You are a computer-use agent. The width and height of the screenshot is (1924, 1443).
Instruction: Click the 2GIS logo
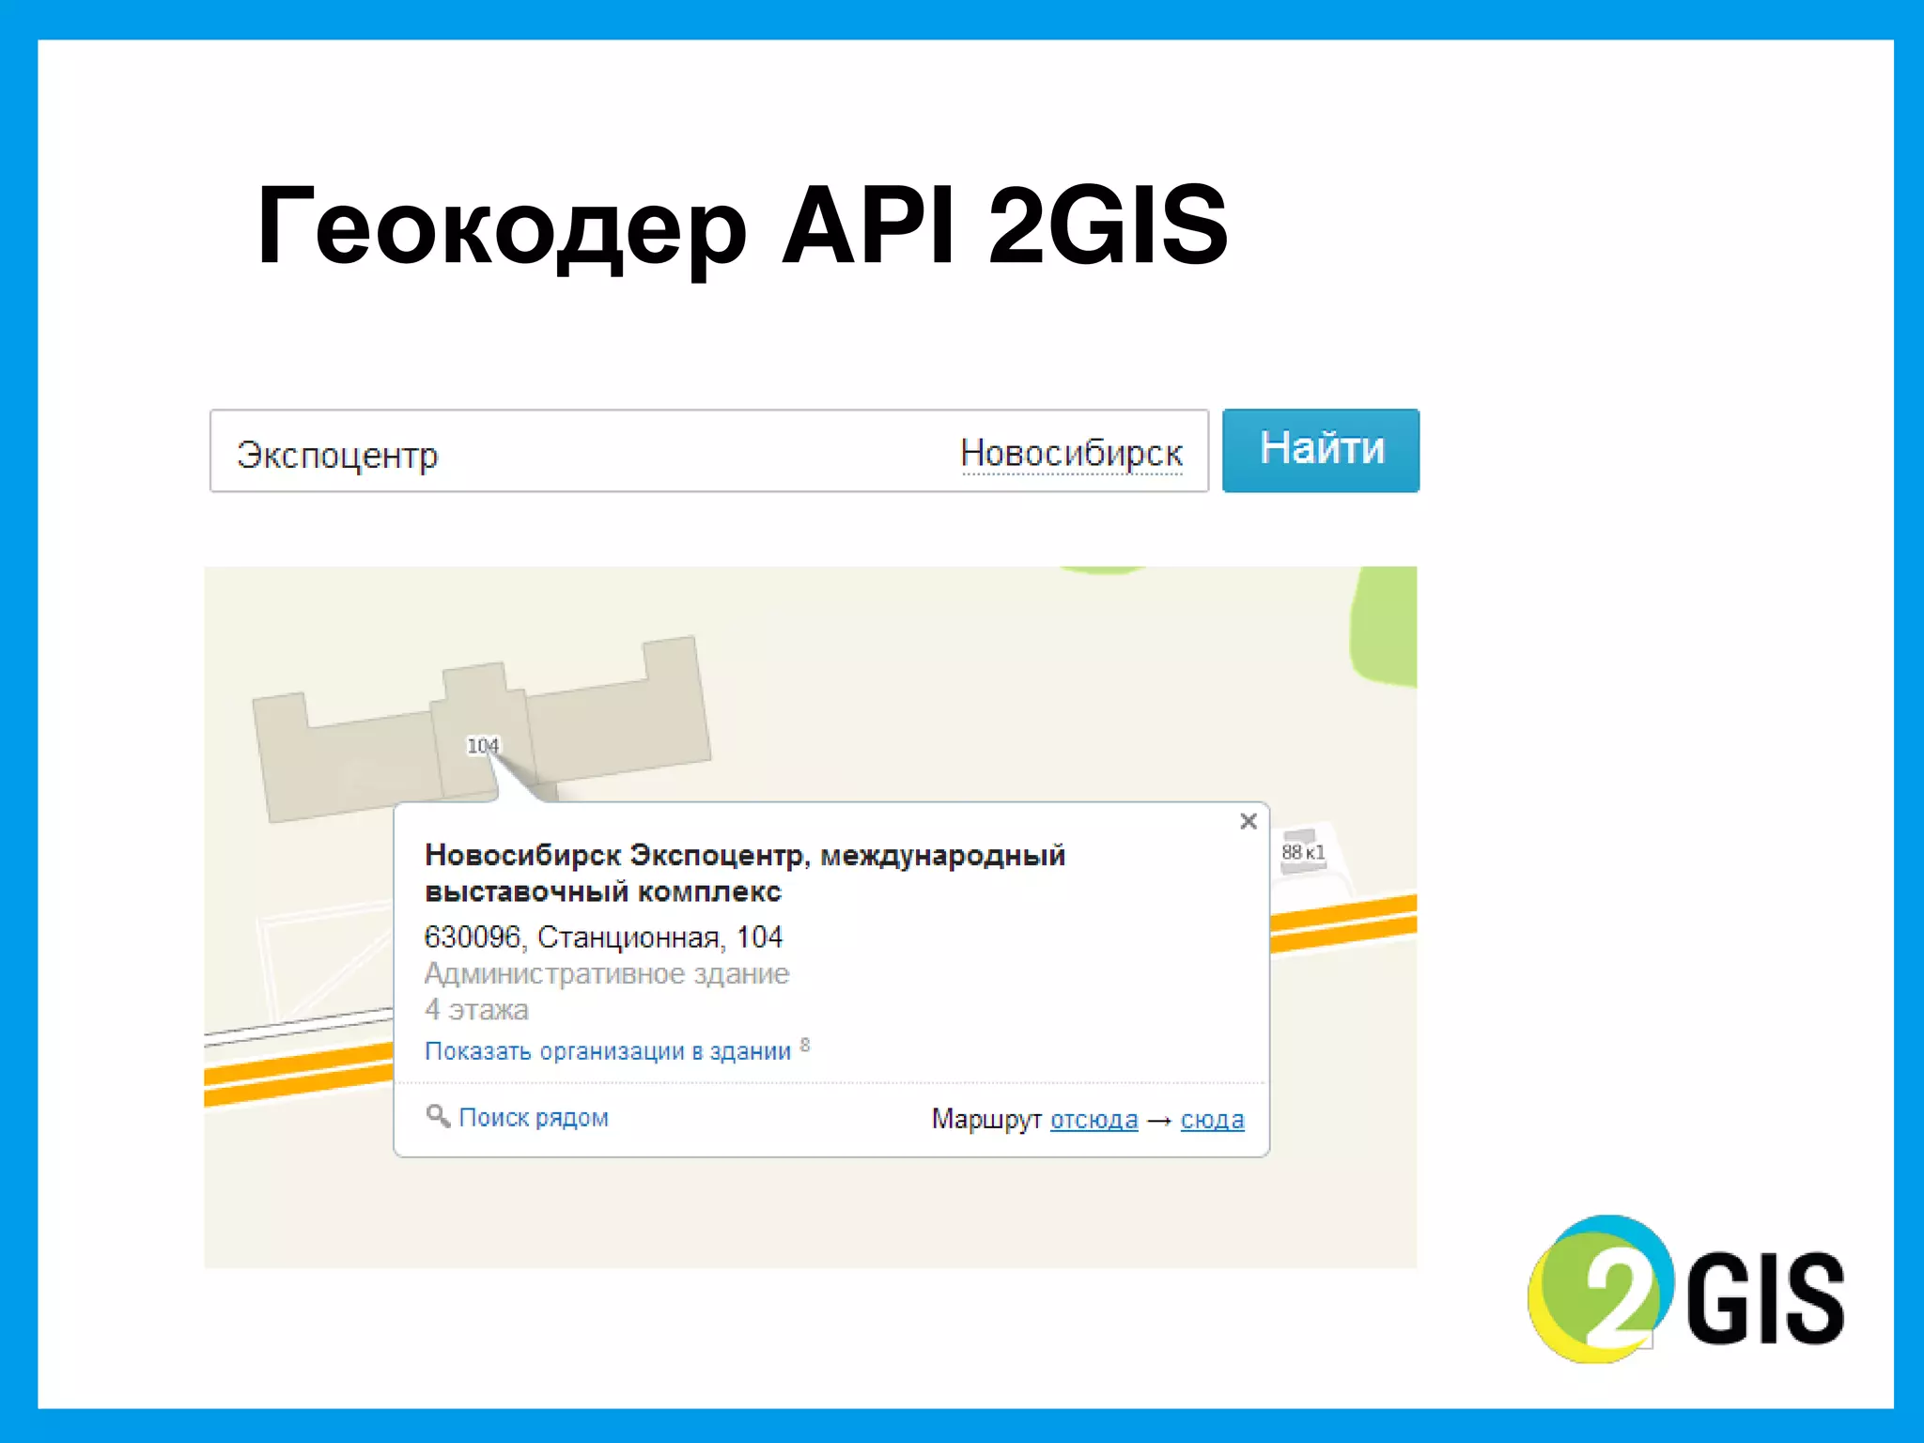(1685, 1289)
